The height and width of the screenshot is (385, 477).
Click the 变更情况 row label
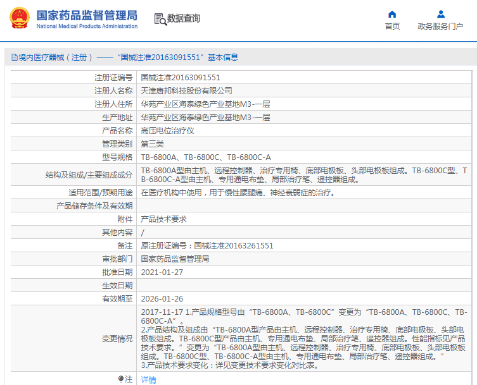click(x=117, y=339)
